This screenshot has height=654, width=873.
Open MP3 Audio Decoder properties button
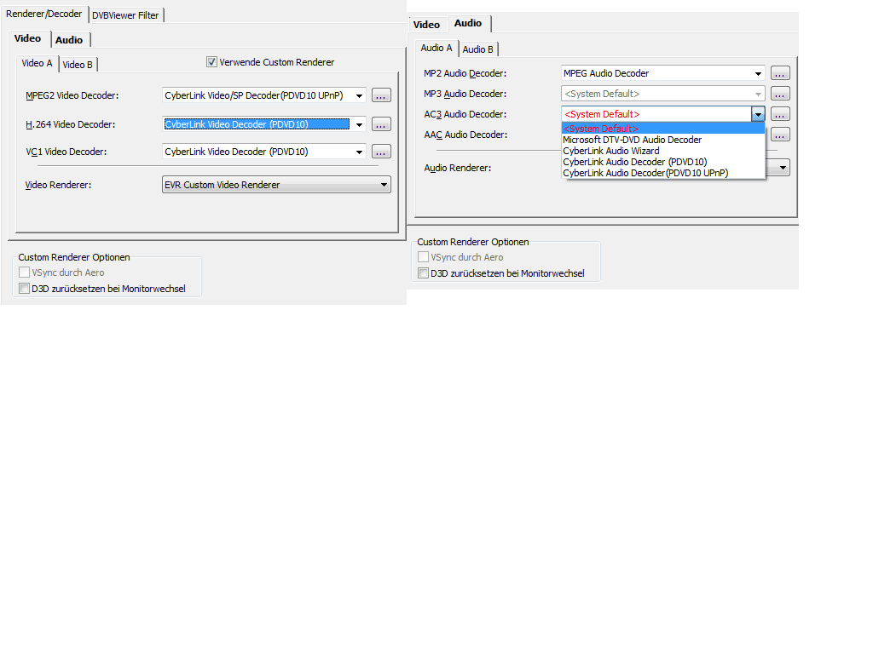pos(780,94)
